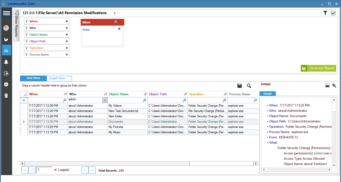
Task: Open the Show Reports side panel
Action: pyautogui.click(x=16, y=26)
